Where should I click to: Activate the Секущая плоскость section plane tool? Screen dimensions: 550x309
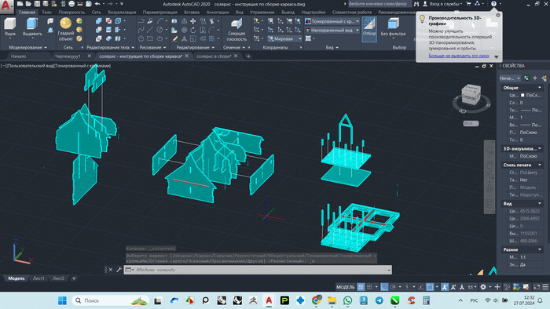coord(236,30)
